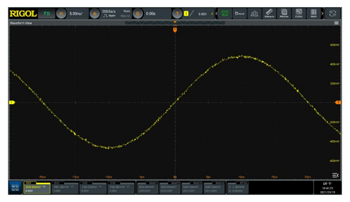
Task: Select the Math1 channel tab
Action: [x=147, y=187]
